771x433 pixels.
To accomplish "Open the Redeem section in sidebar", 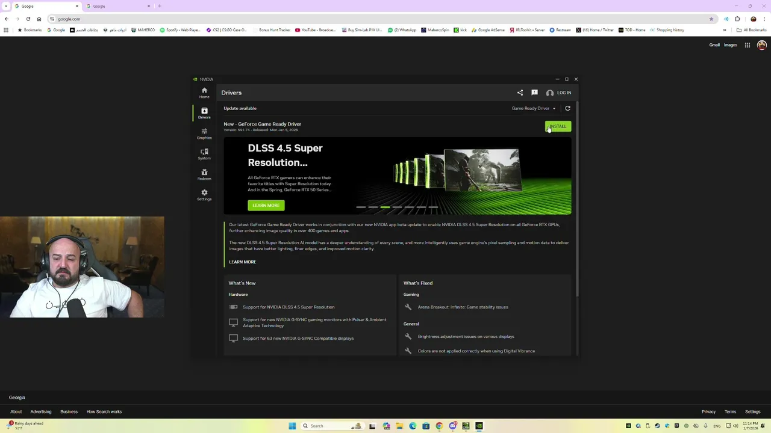I will [204, 174].
